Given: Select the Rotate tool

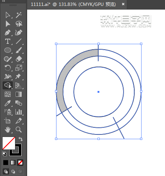Looking at the screenshot, I should (8, 68).
